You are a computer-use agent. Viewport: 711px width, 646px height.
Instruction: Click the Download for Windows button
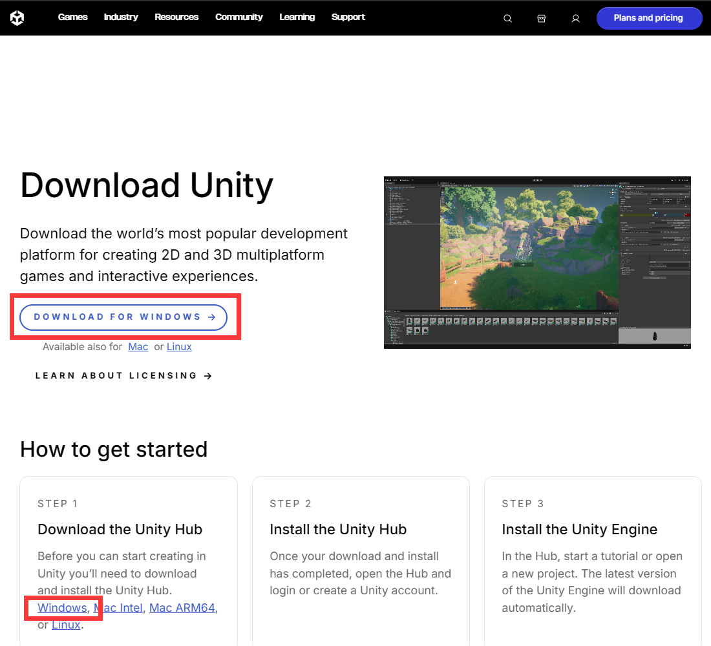click(x=123, y=317)
